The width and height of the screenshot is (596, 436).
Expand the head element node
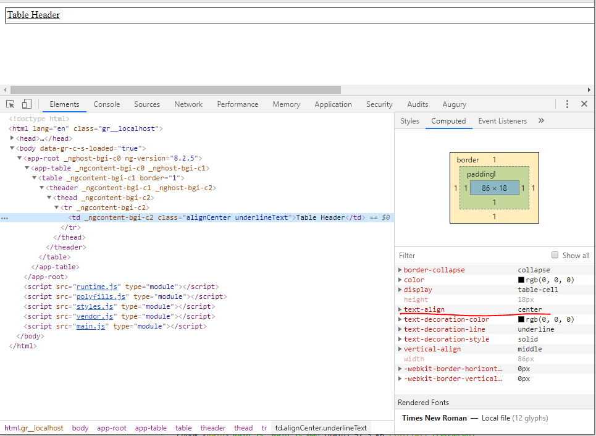(x=12, y=138)
